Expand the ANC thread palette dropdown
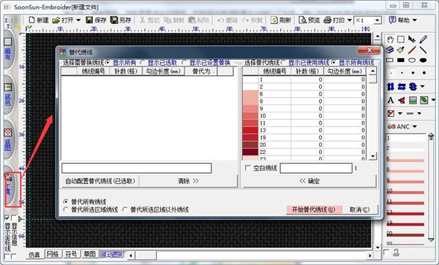 [415, 127]
